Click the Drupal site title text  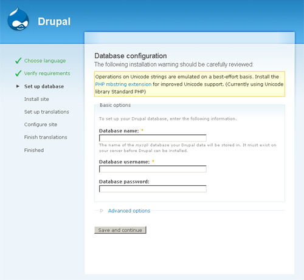pyautogui.click(x=54, y=22)
